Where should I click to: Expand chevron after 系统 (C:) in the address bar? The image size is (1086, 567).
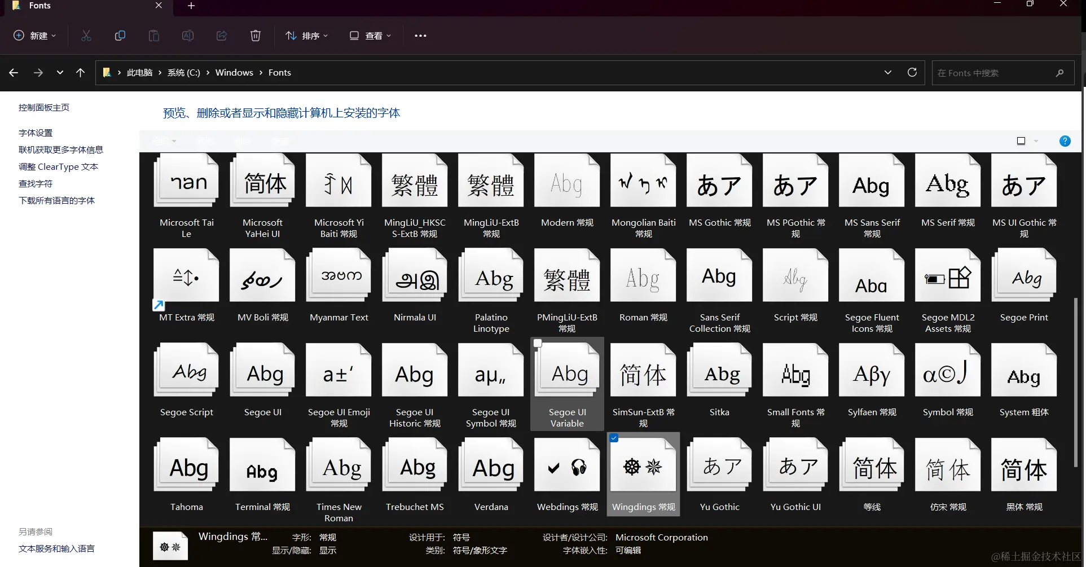click(x=208, y=73)
